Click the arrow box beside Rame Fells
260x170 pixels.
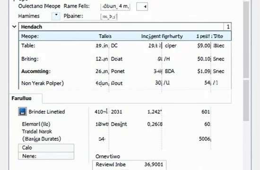tap(142, 7)
